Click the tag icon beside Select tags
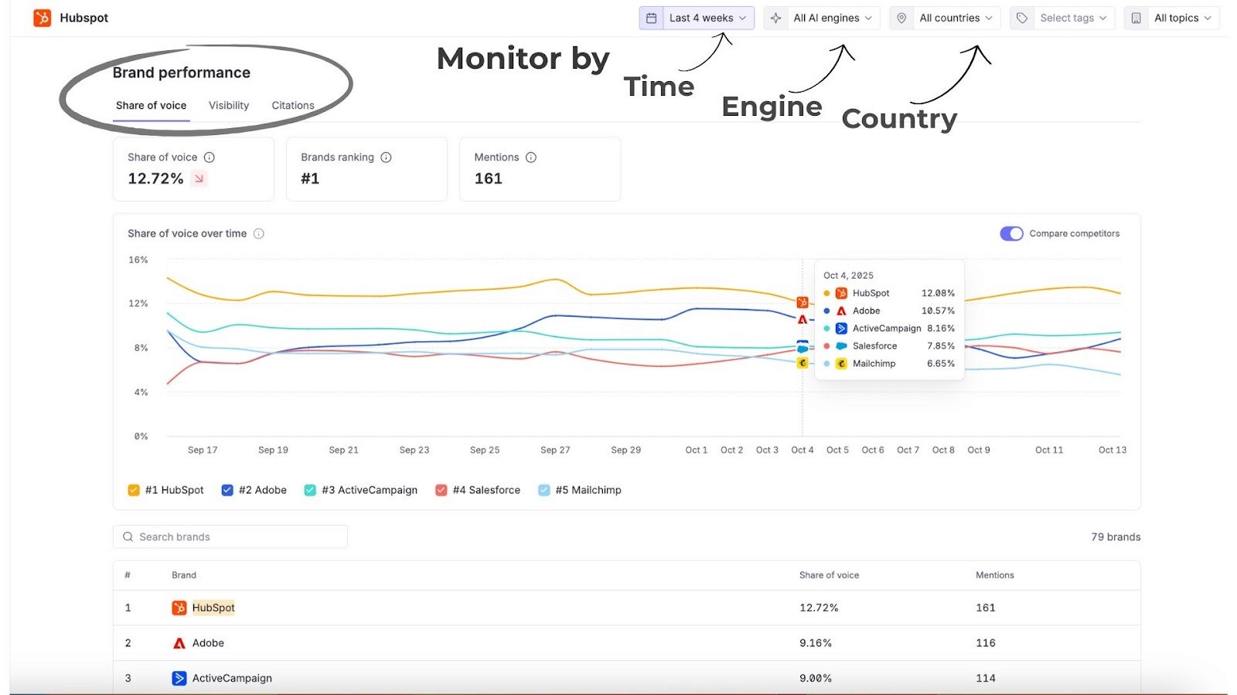This screenshot has width=1237, height=695. click(x=1022, y=18)
